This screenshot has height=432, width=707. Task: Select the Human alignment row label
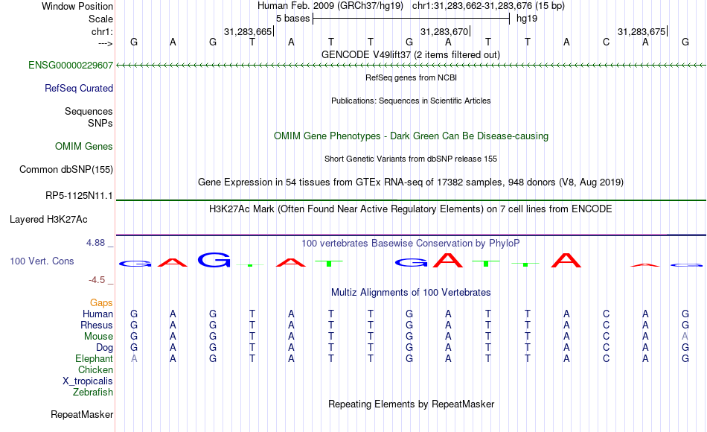click(x=97, y=314)
